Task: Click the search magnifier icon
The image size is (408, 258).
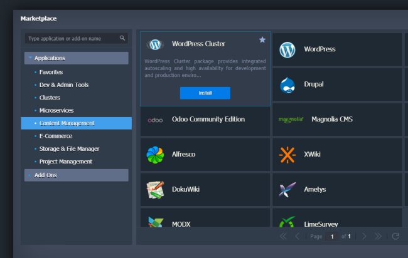Action: pyautogui.click(x=122, y=39)
